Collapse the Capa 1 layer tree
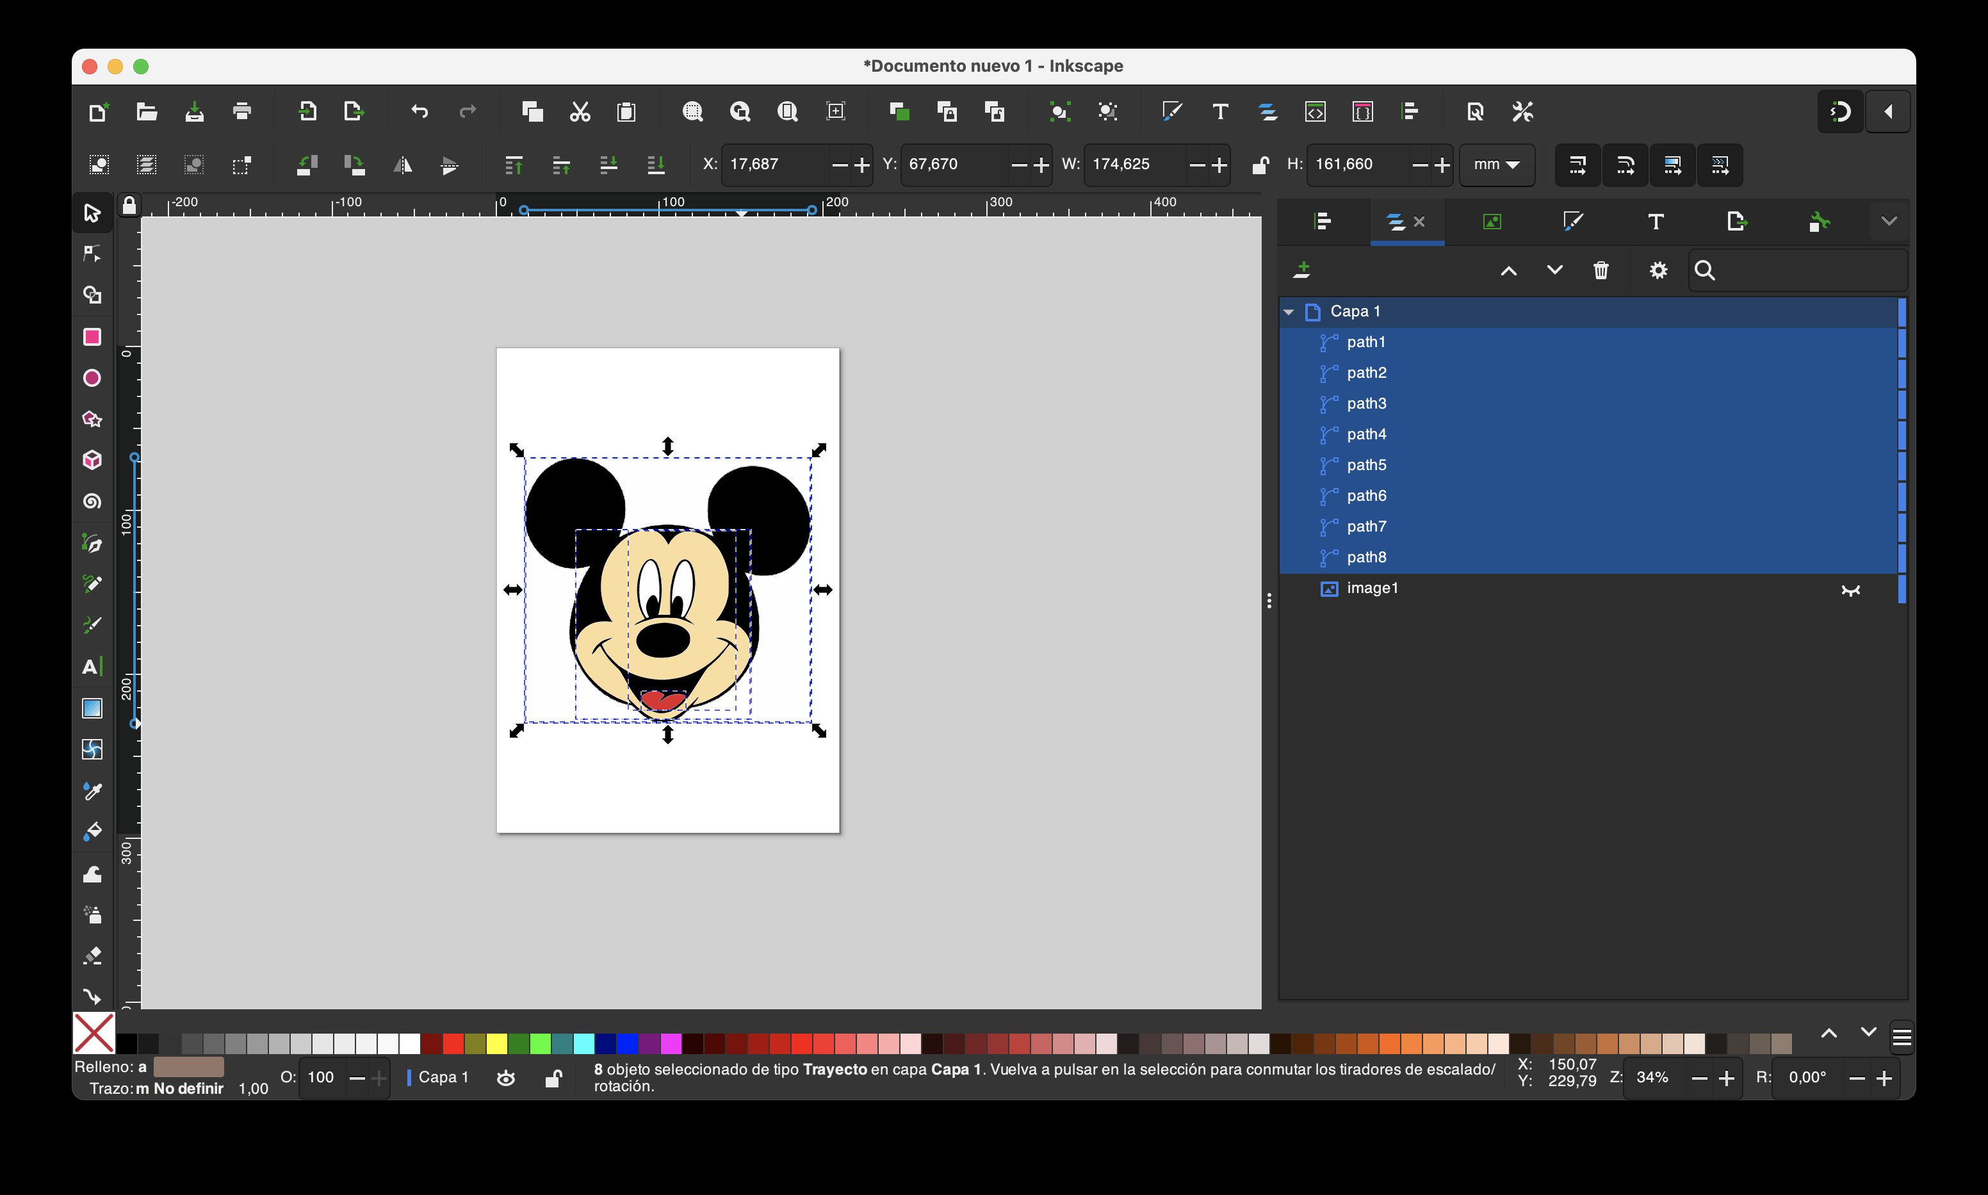The width and height of the screenshot is (1988, 1195). tap(1289, 312)
